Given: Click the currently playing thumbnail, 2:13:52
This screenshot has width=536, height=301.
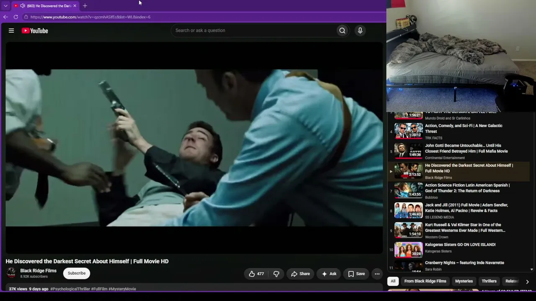Looking at the screenshot, I should 409,171.
